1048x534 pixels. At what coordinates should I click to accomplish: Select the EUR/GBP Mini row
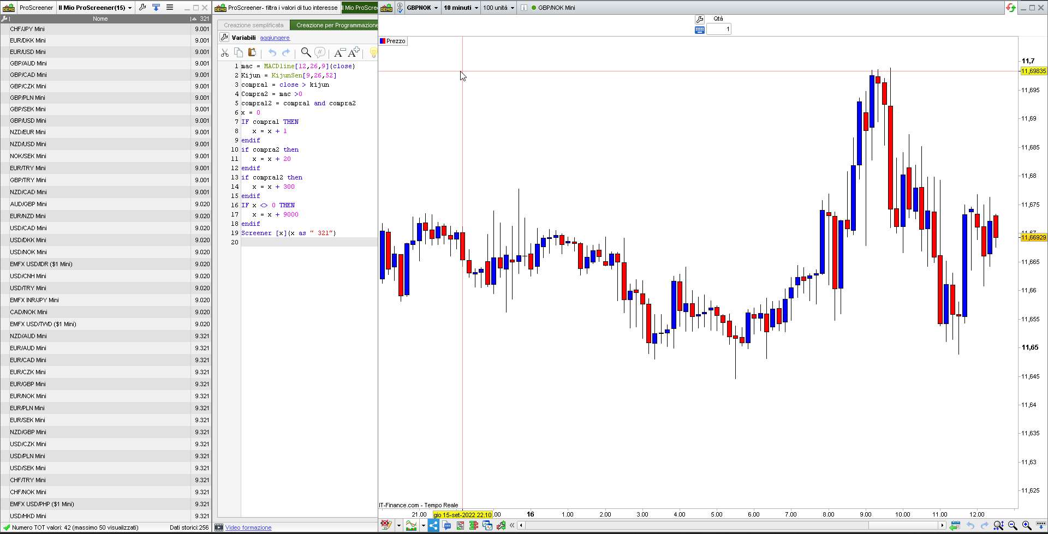click(105, 384)
